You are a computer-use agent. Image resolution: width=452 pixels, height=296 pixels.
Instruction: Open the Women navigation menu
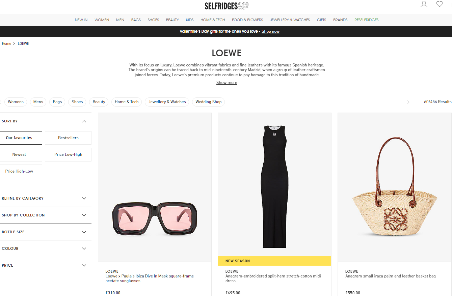(102, 20)
